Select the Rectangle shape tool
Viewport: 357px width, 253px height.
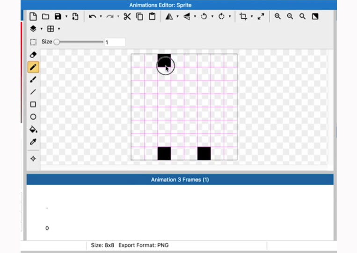(x=33, y=104)
